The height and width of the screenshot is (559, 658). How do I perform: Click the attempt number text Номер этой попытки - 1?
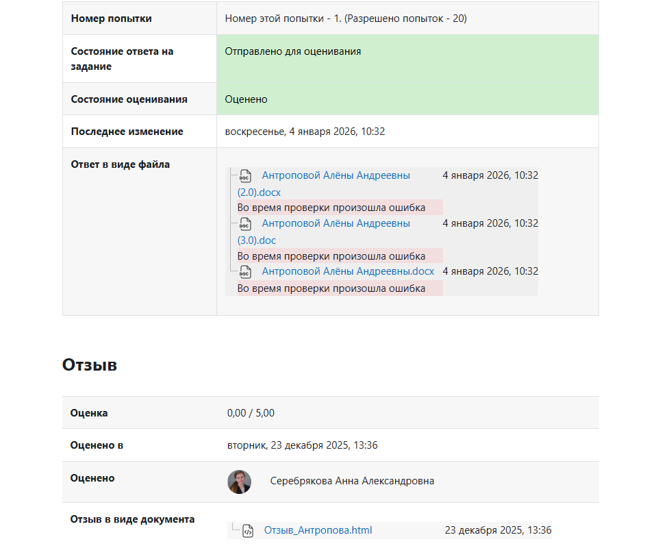coord(283,18)
